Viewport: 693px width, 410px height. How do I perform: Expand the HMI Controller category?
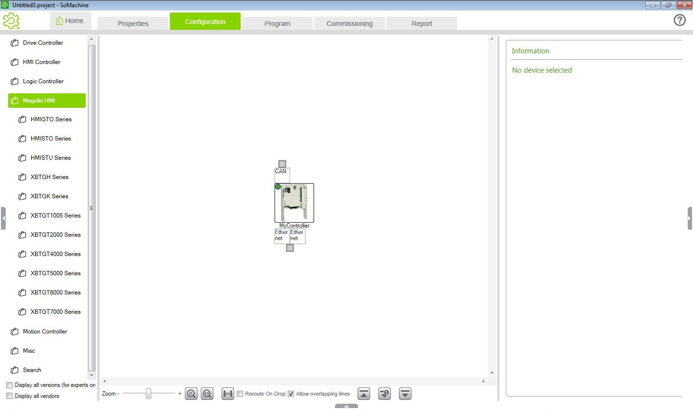47,62
